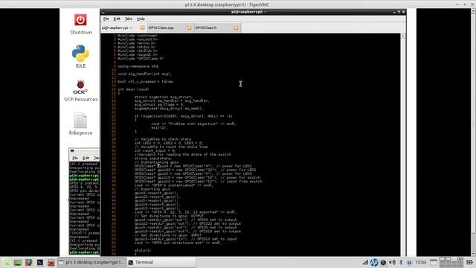The width and height of the screenshot is (476, 268).
Task: Open Edit menu in pi@raspberrypi terminal
Action: 117,19
